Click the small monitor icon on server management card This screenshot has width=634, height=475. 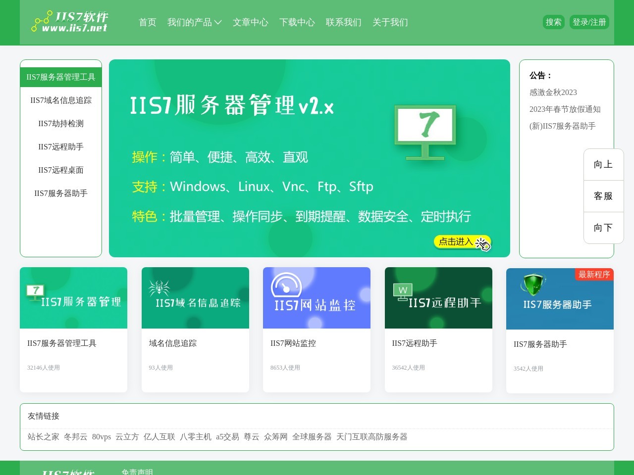pos(35,292)
